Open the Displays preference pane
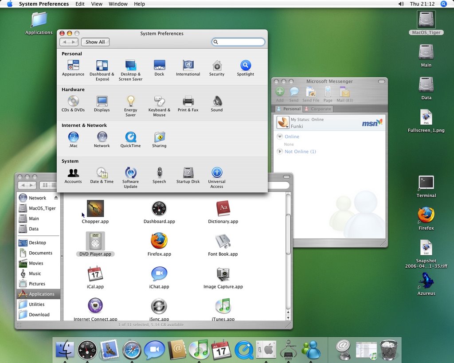 pos(102,104)
